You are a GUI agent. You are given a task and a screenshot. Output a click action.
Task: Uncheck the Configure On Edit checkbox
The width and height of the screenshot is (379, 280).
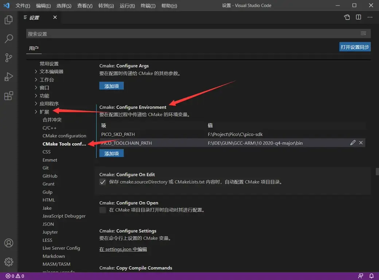click(x=103, y=182)
